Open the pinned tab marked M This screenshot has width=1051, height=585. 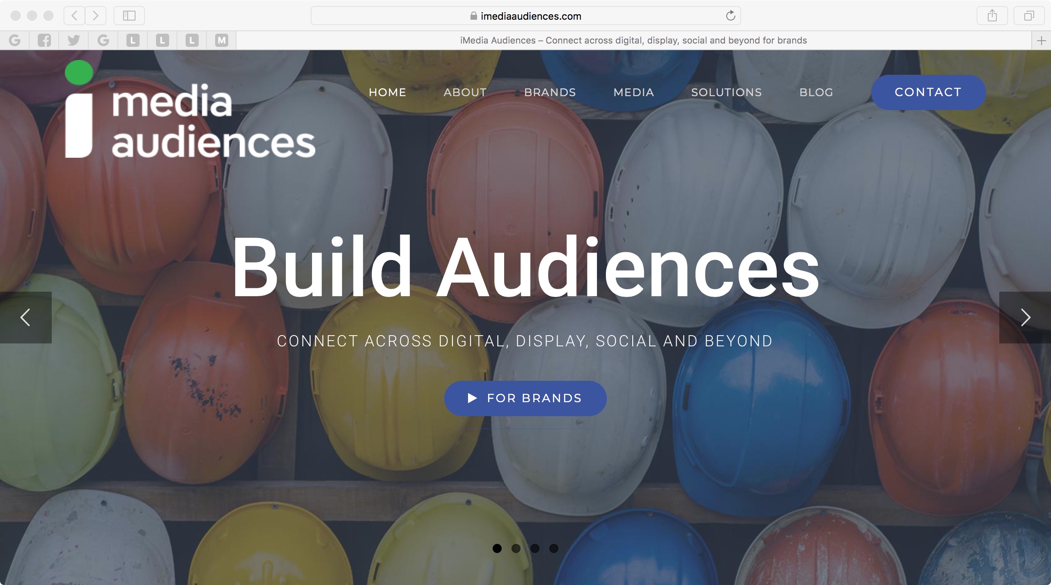pyautogui.click(x=222, y=40)
